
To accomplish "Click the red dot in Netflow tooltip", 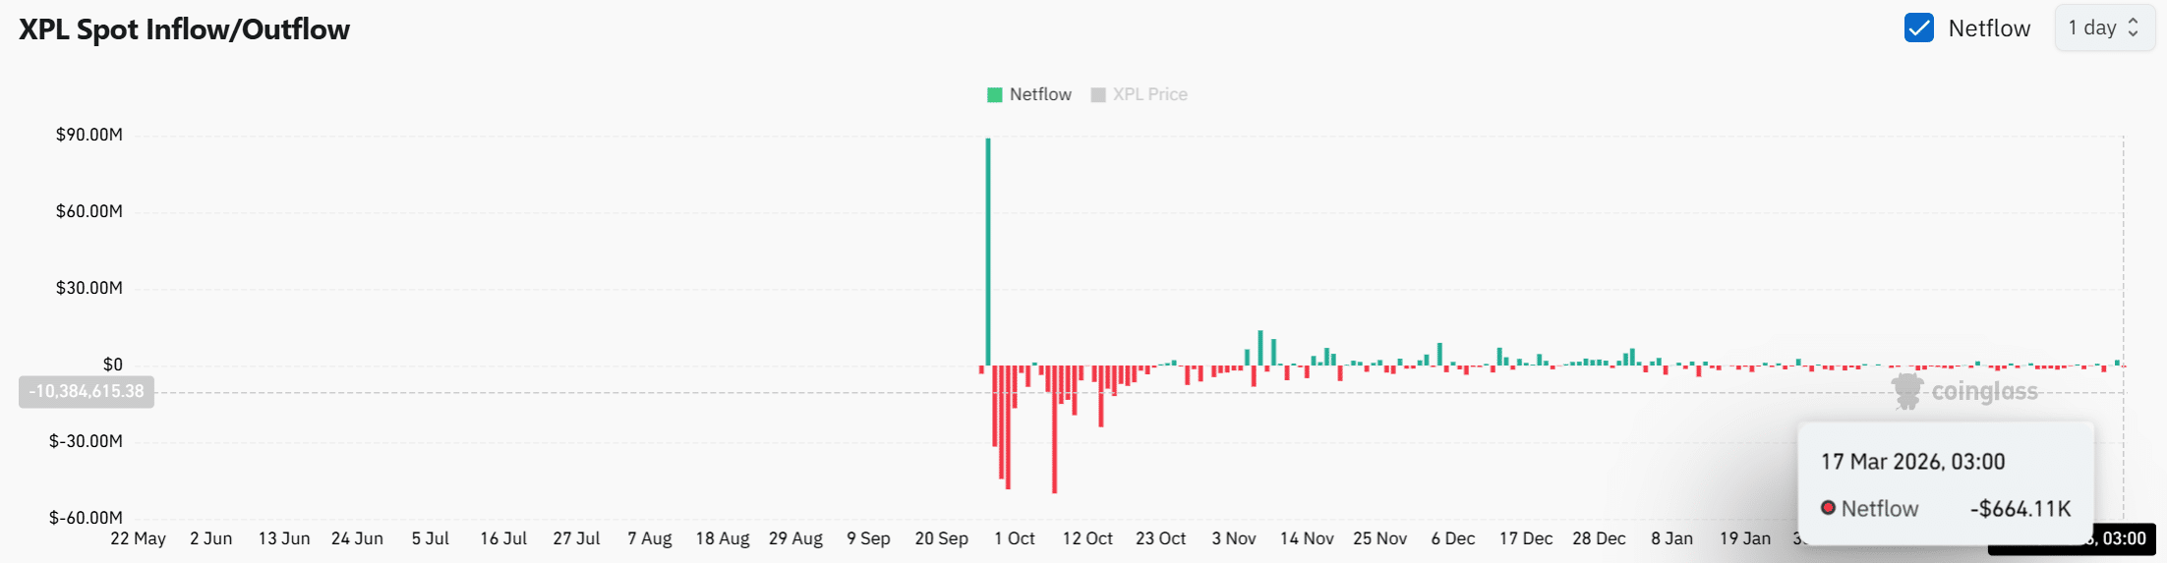I will [1828, 508].
